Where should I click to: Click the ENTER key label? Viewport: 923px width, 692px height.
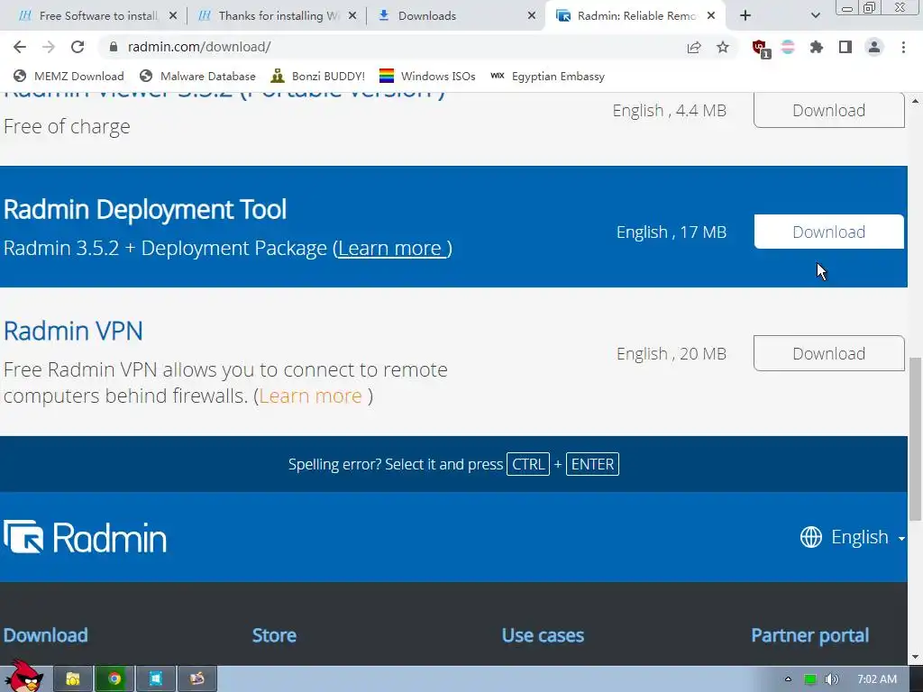pyautogui.click(x=592, y=464)
